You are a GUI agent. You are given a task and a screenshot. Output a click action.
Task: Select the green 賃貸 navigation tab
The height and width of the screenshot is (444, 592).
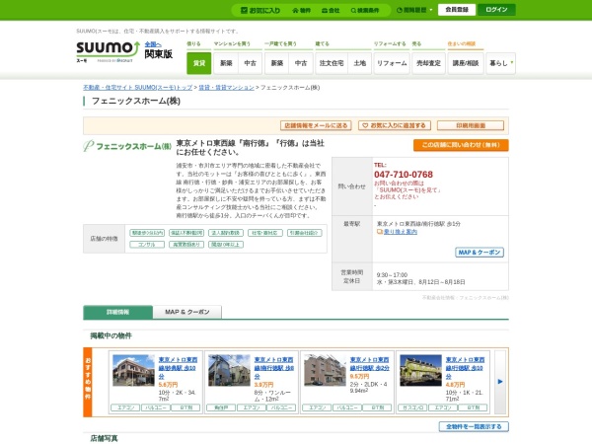coord(199,63)
